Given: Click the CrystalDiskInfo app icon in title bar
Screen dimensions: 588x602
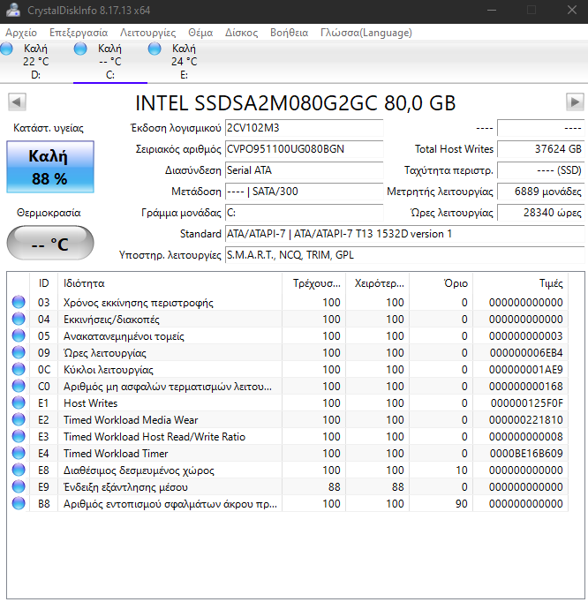Looking at the screenshot, I should [x=13, y=10].
